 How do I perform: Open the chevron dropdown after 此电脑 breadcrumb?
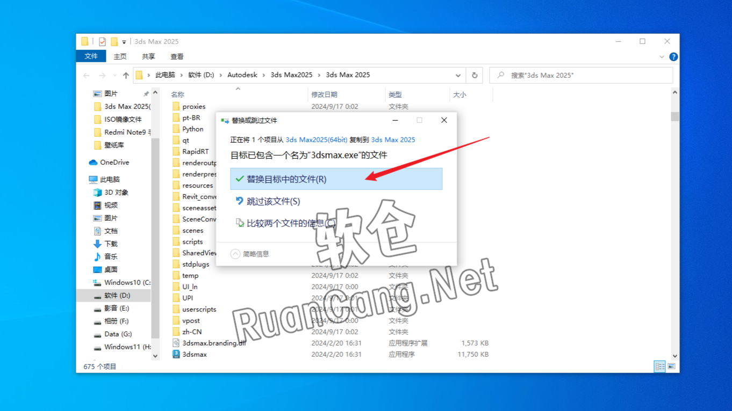click(182, 75)
